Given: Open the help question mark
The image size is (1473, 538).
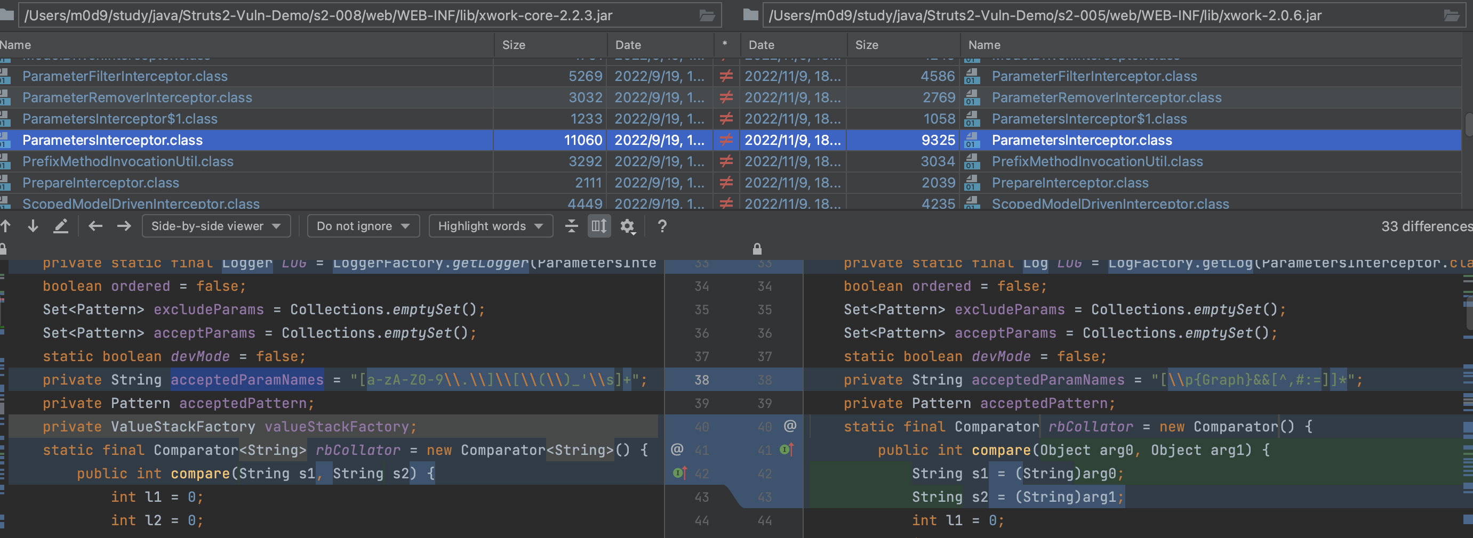Looking at the screenshot, I should point(662,226).
